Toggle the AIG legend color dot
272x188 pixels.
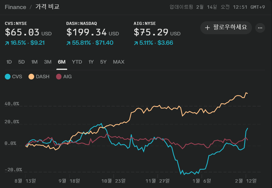coord(59,76)
